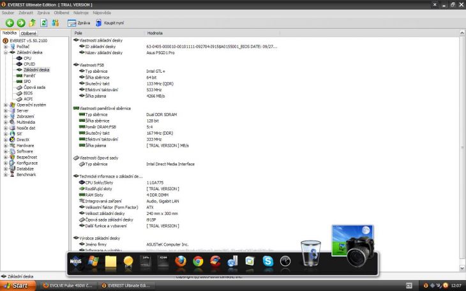Click the camera screenshot icon in dock

tap(354, 246)
